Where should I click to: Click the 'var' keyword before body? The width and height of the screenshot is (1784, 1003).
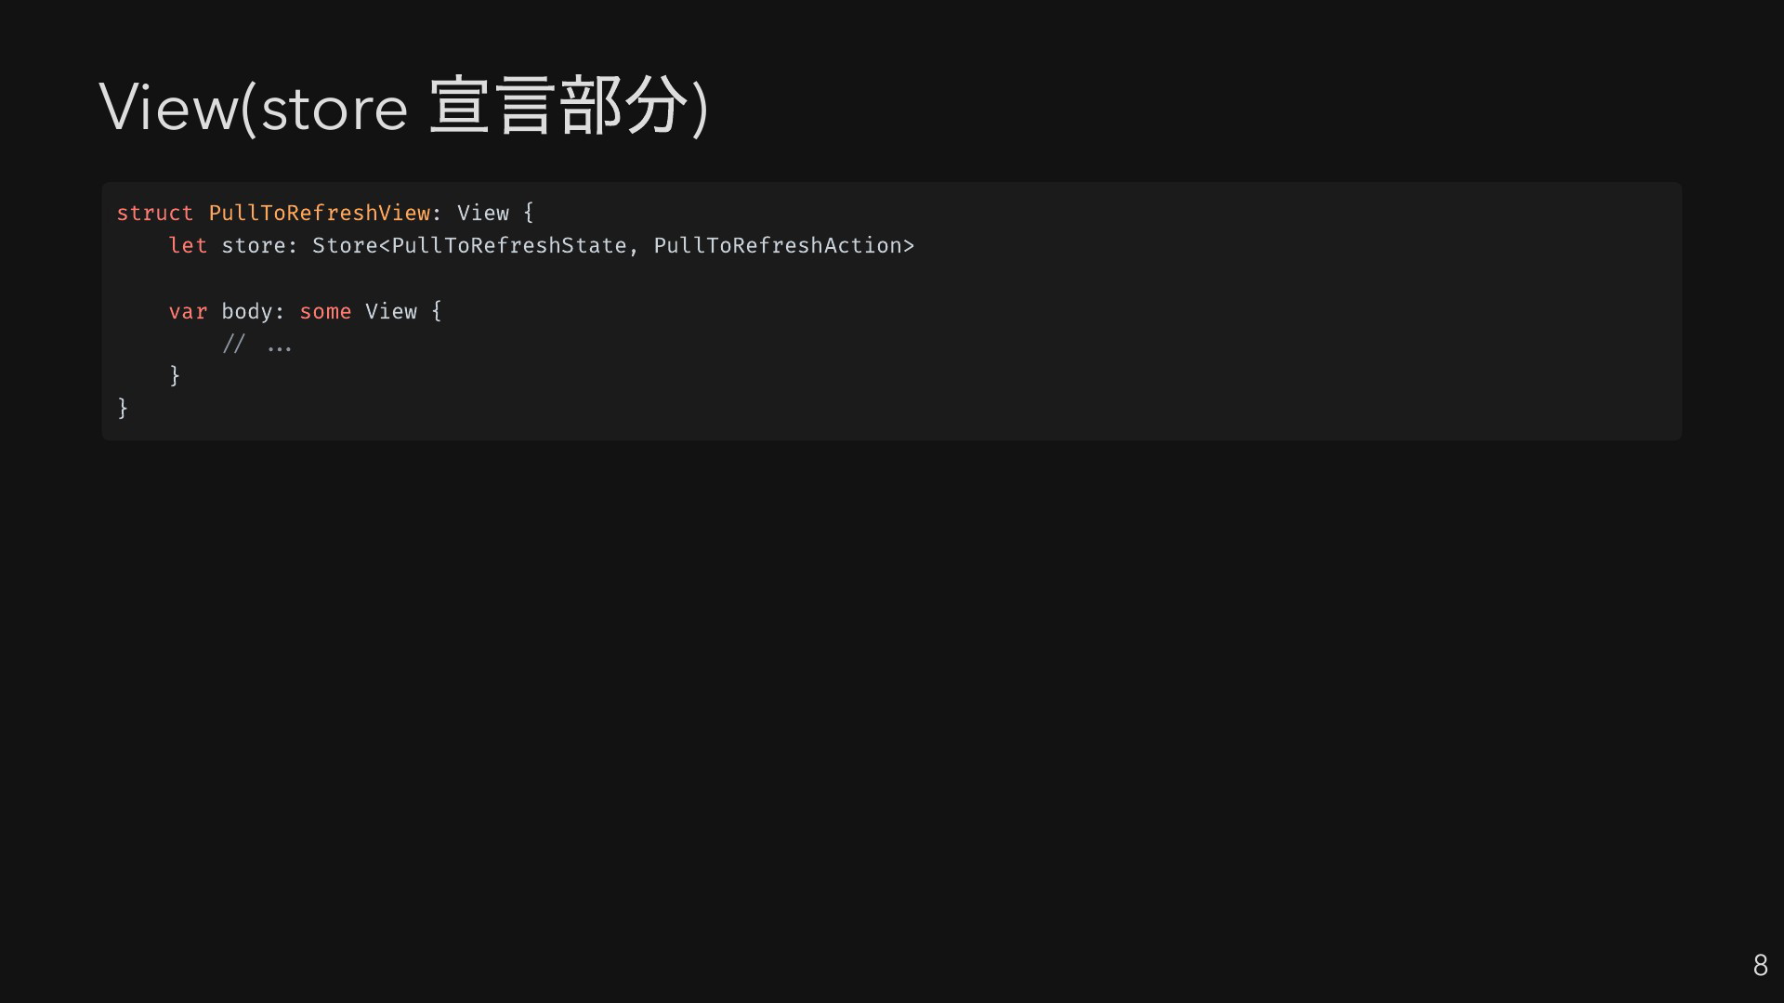tap(188, 311)
